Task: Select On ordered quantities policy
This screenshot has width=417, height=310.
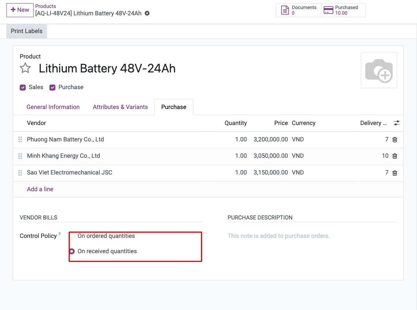Action: click(72, 236)
